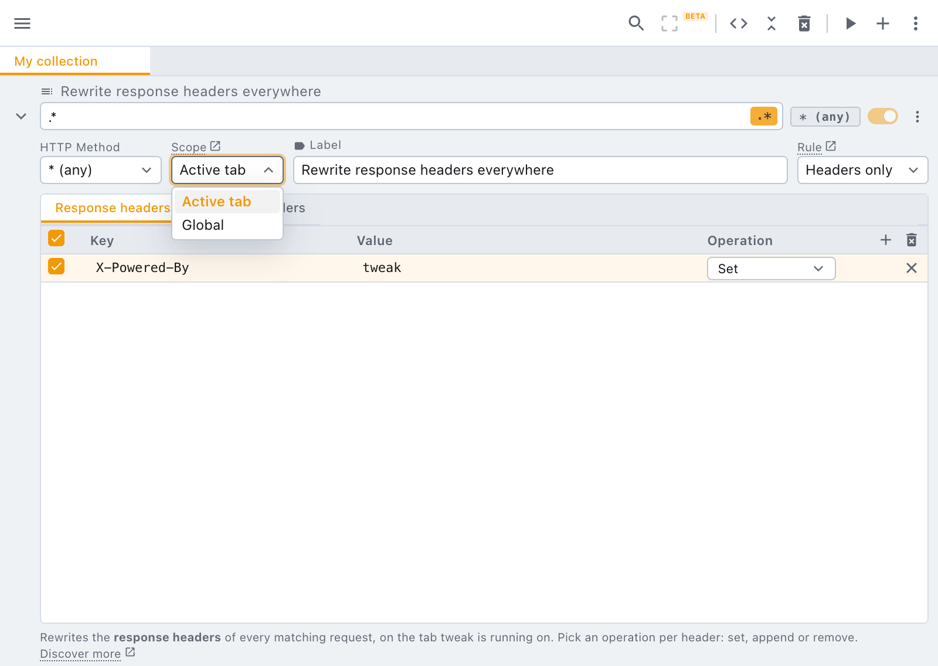Open the Set operation dropdown
938x666 pixels.
772,269
